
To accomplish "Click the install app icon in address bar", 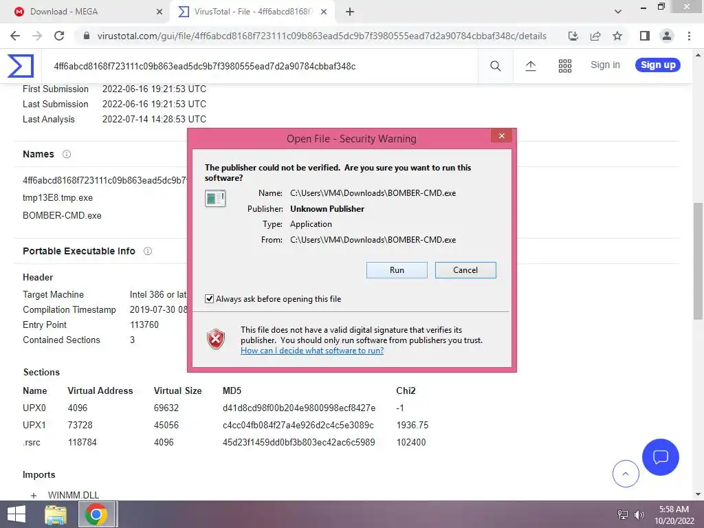I will [573, 36].
